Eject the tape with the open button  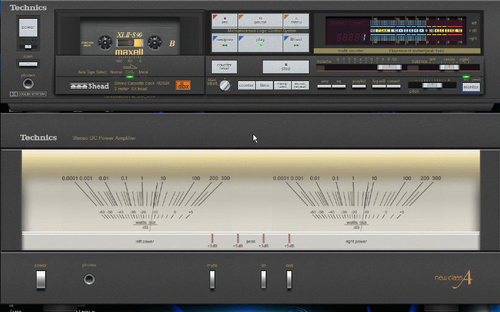[x=28, y=64]
